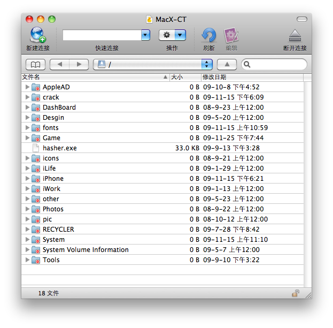This screenshot has width=333, height=328.
Task: Click the toolbar toggle pill button
Action: tap(302, 19)
